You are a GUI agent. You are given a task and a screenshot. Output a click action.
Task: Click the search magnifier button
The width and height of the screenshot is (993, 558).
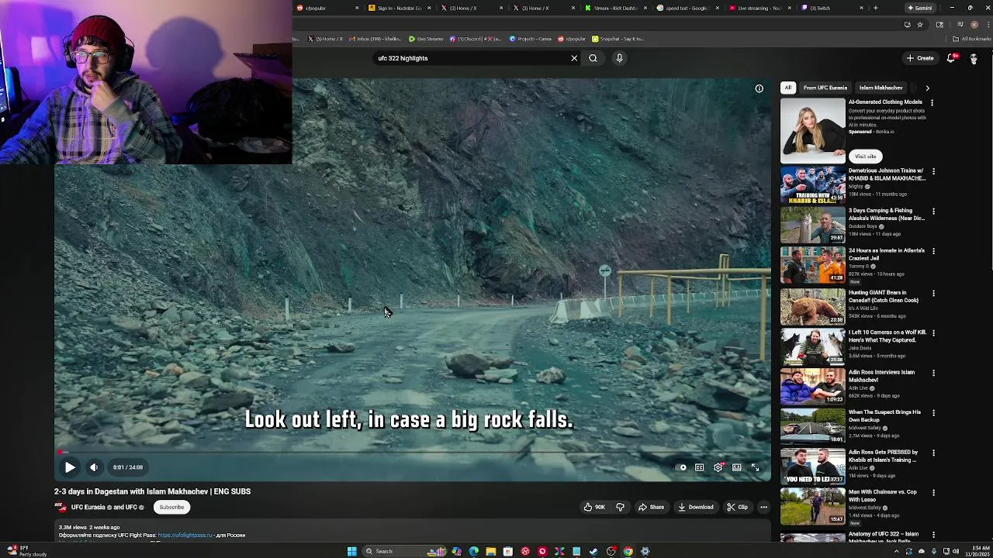pos(593,58)
